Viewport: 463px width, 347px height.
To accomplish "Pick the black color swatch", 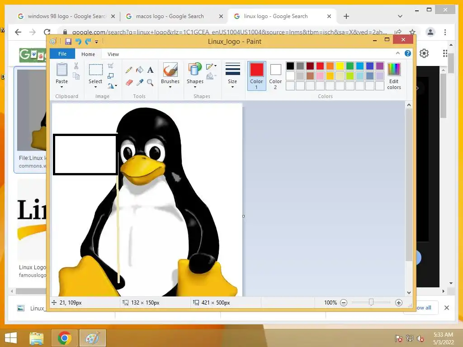I will point(290,66).
